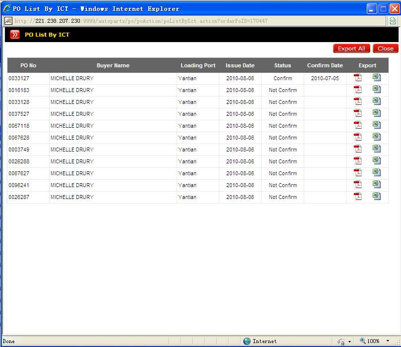Click the PO No column header
The image size is (401, 347).
click(28, 65)
